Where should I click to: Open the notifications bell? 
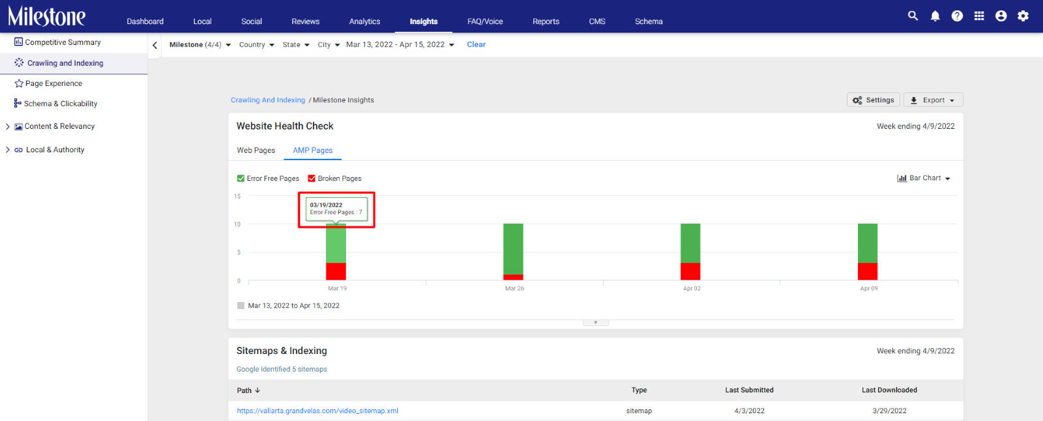click(935, 16)
